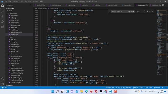Image resolution: width=168 pixels, height=94 pixels.
Task: Open the Run and Debug view
Action: pos(3,21)
